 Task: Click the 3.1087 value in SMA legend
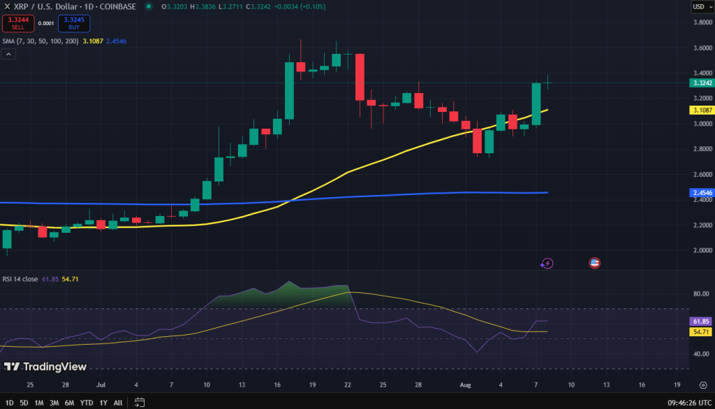tap(93, 41)
